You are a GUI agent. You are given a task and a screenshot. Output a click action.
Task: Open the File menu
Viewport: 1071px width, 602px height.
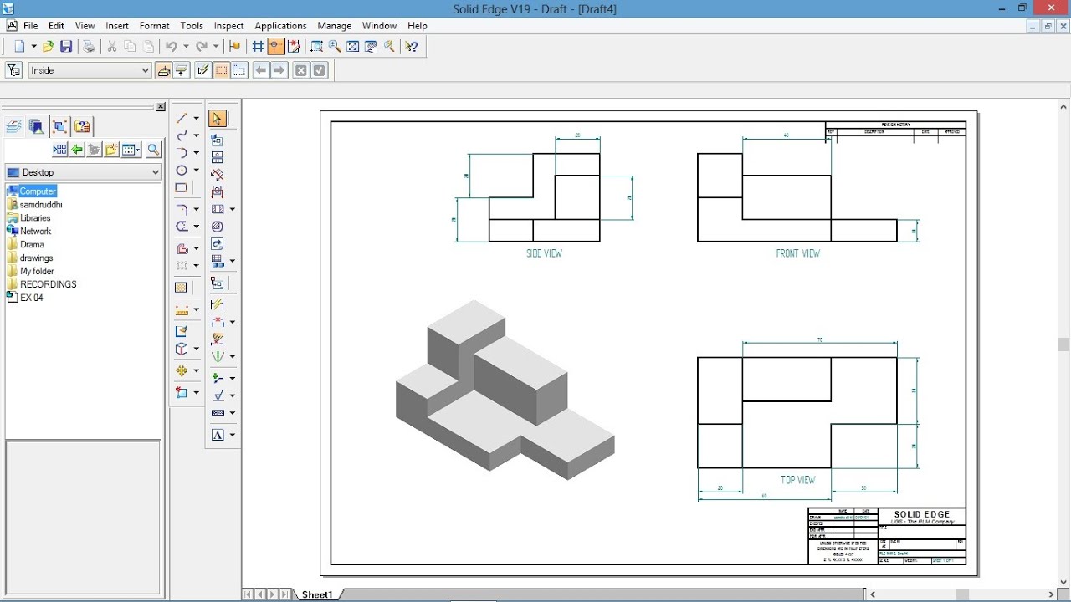(30, 26)
